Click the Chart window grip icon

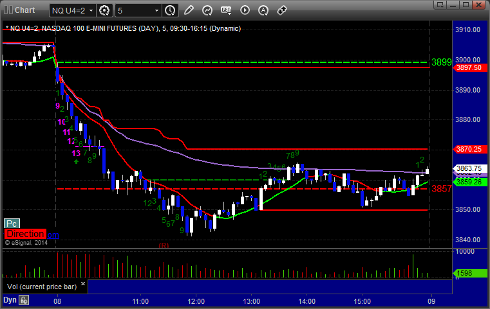(8, 10)
